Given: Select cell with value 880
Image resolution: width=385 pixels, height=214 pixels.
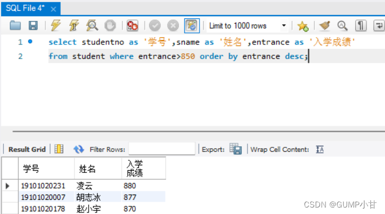Looking at the screenshot, I should pos(144,186).
